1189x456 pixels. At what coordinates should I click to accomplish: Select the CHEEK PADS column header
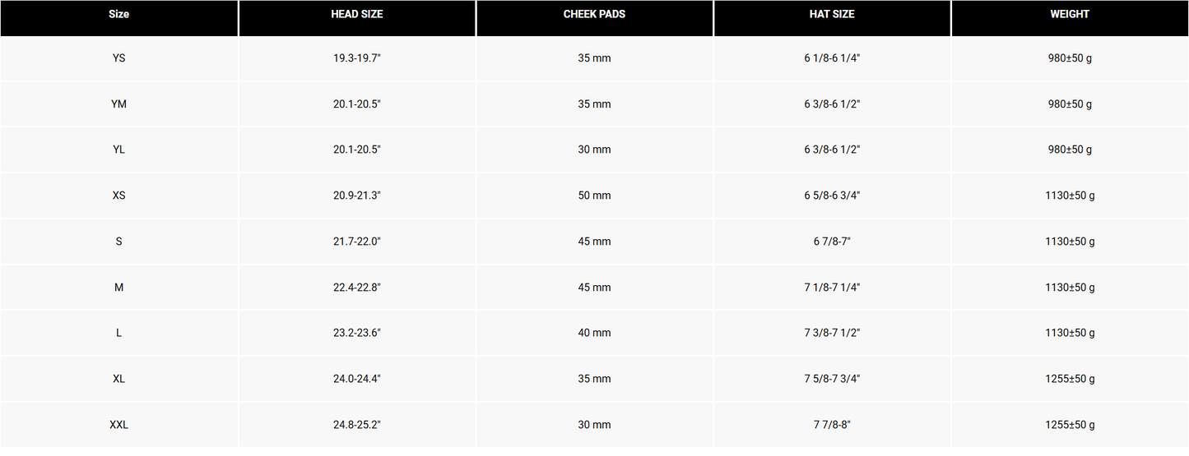tap(594, 15)
